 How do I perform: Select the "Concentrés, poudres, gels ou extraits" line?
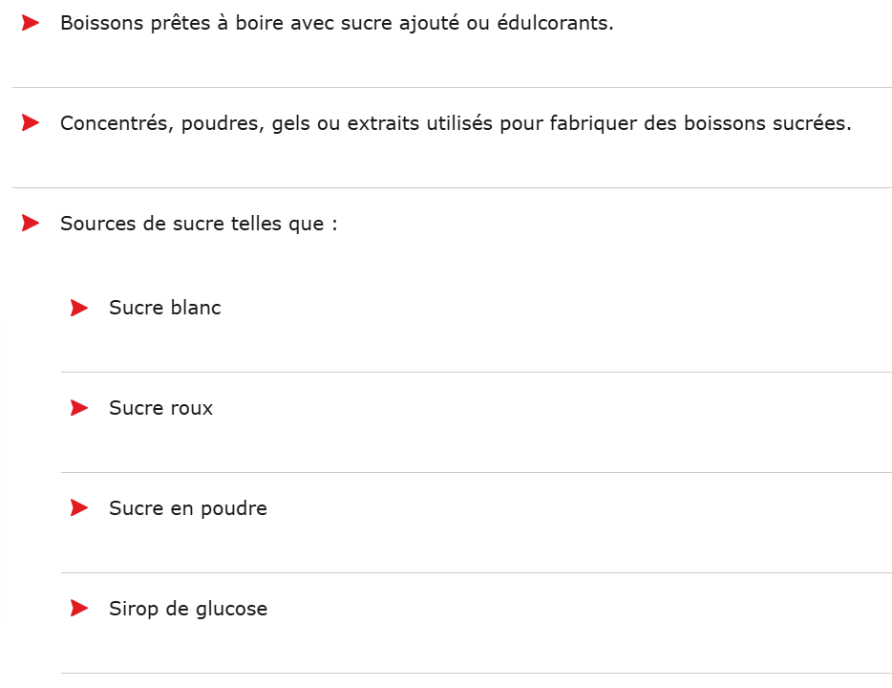click(x=455, y=124)
